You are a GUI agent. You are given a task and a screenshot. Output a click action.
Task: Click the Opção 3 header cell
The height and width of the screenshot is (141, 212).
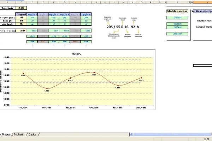54,14
